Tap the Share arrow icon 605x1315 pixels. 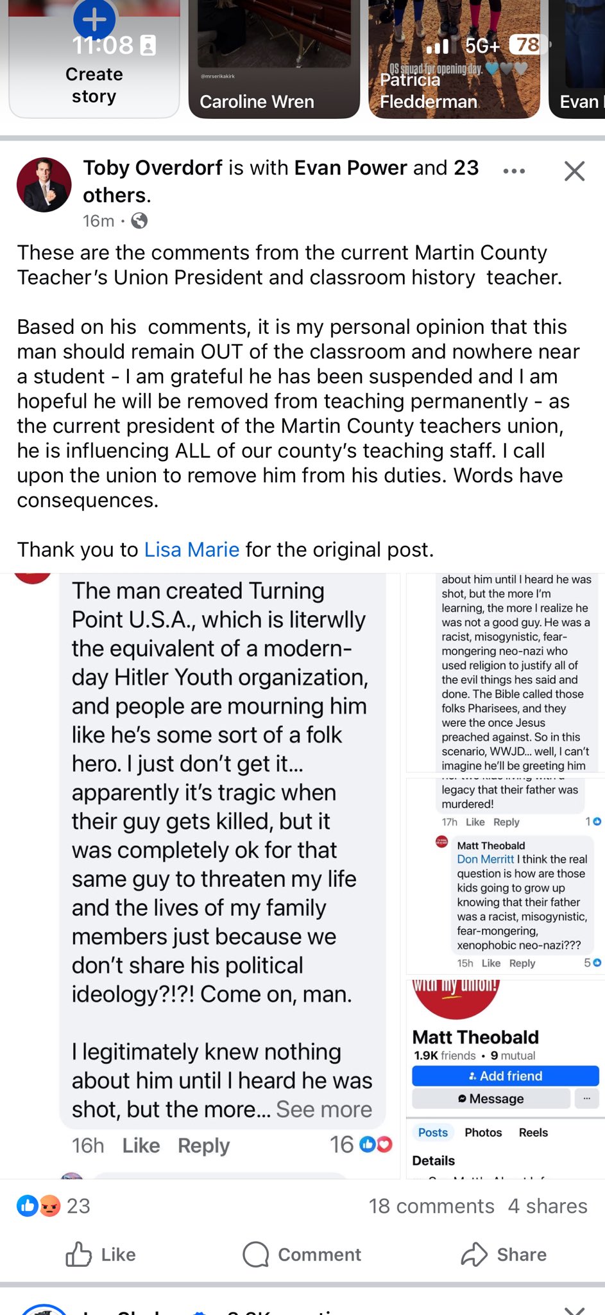475,1254
